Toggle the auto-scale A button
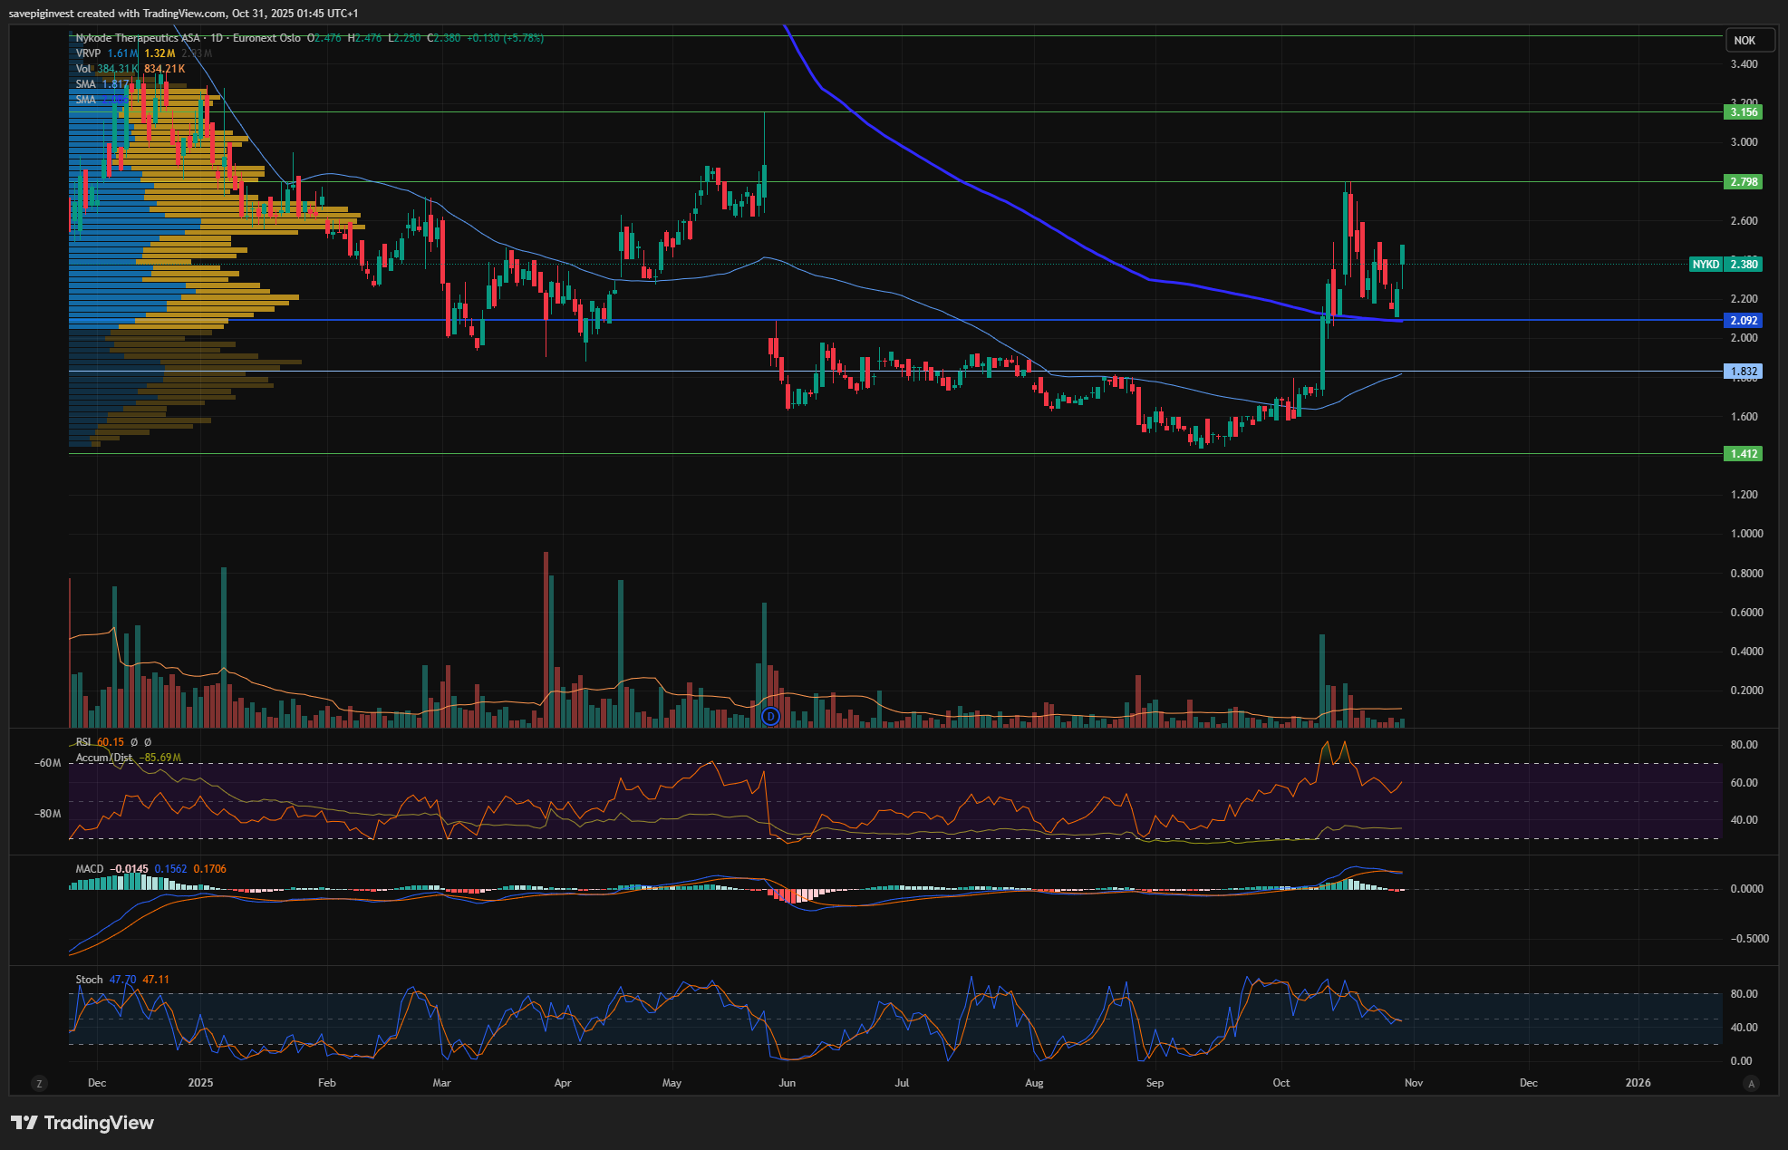 pos(1751,1083)
